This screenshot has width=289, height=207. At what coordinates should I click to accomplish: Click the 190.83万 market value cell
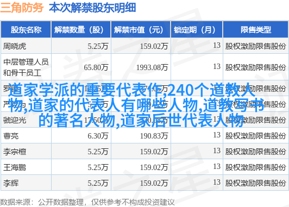coord(154,136)
